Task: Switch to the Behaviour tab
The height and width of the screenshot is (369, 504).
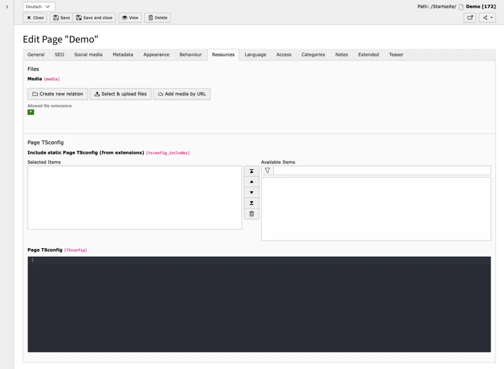Action: tap(190, 54)
